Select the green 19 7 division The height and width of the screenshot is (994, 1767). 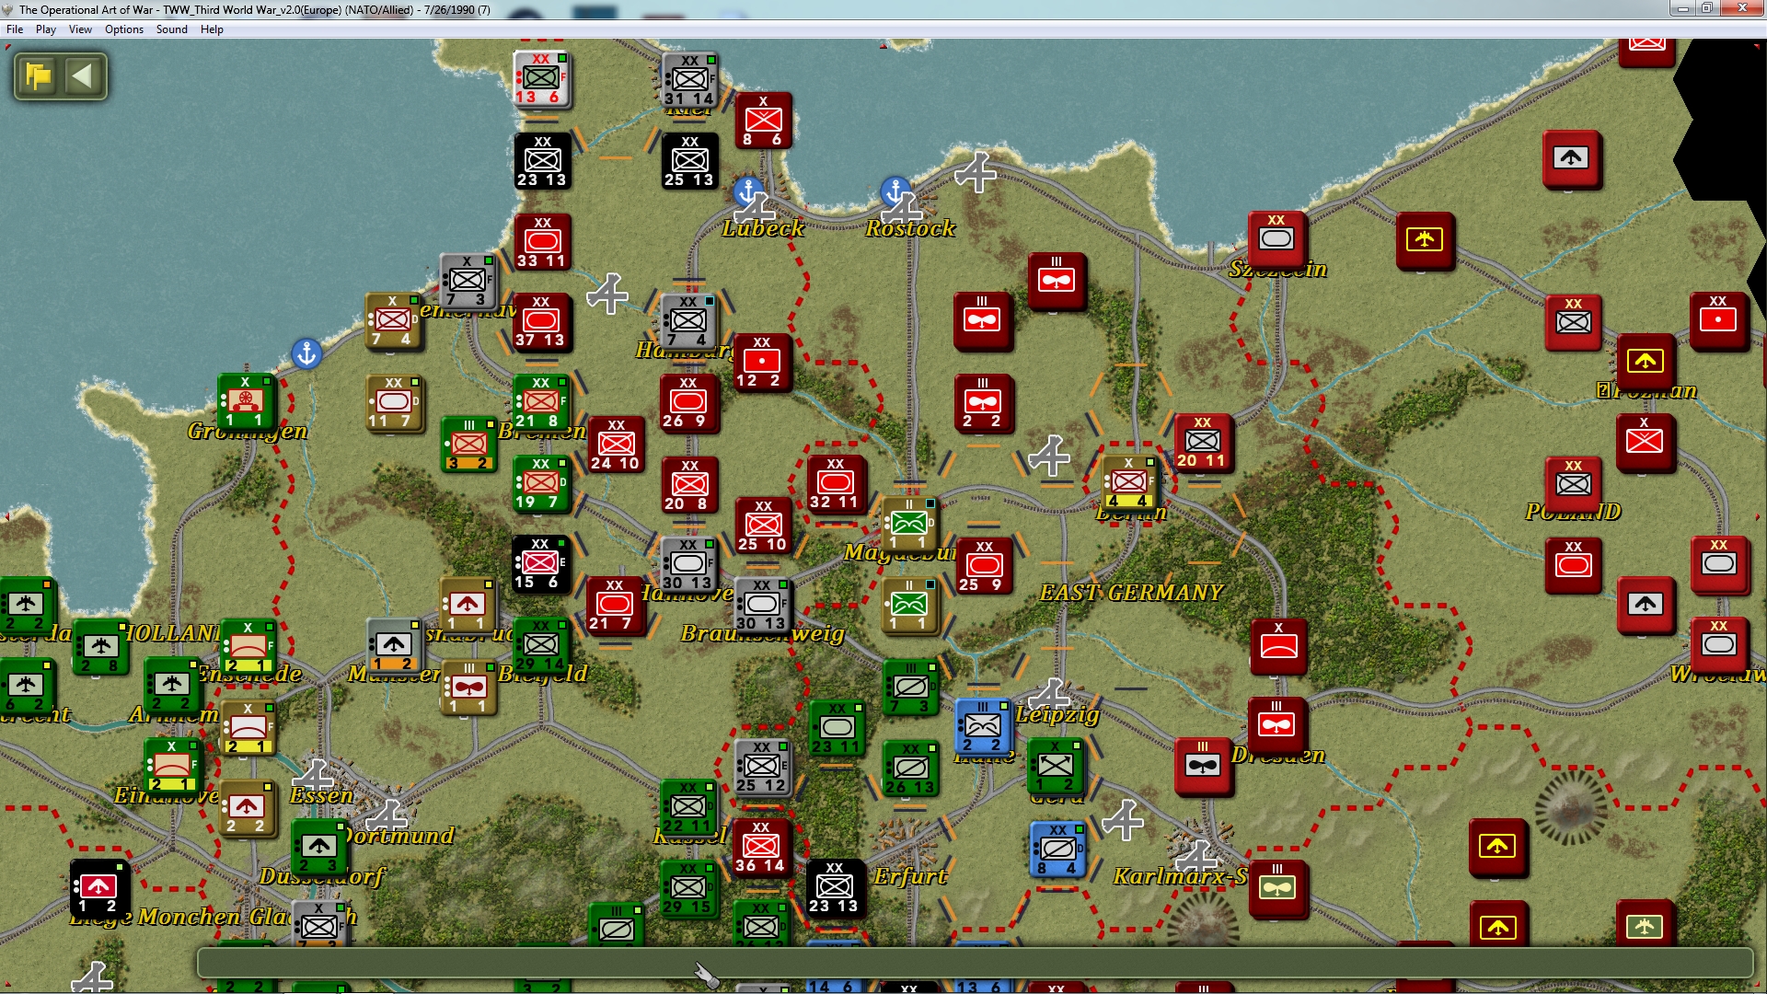(540, 484)
